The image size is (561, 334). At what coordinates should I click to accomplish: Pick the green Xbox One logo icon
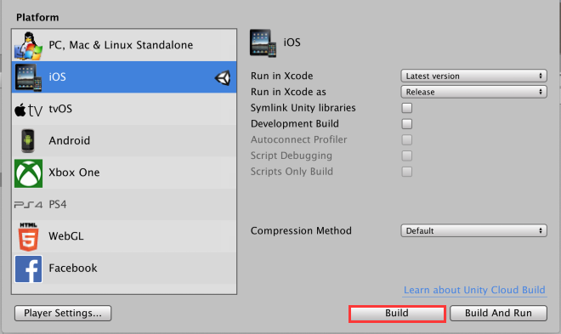click(28, 173)
